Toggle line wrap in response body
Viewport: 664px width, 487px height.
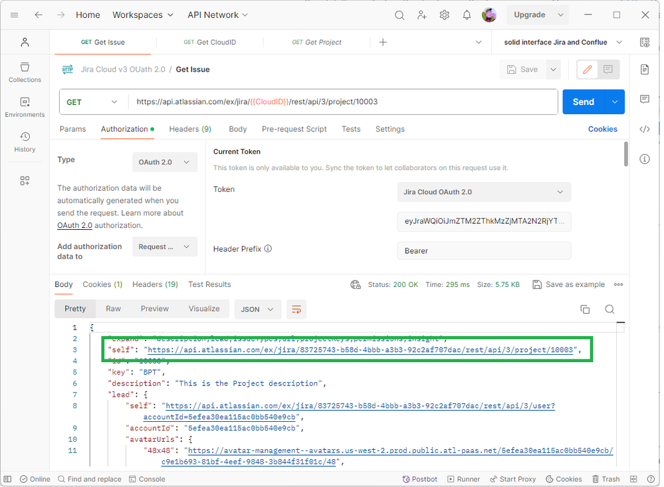click(296, 309)
